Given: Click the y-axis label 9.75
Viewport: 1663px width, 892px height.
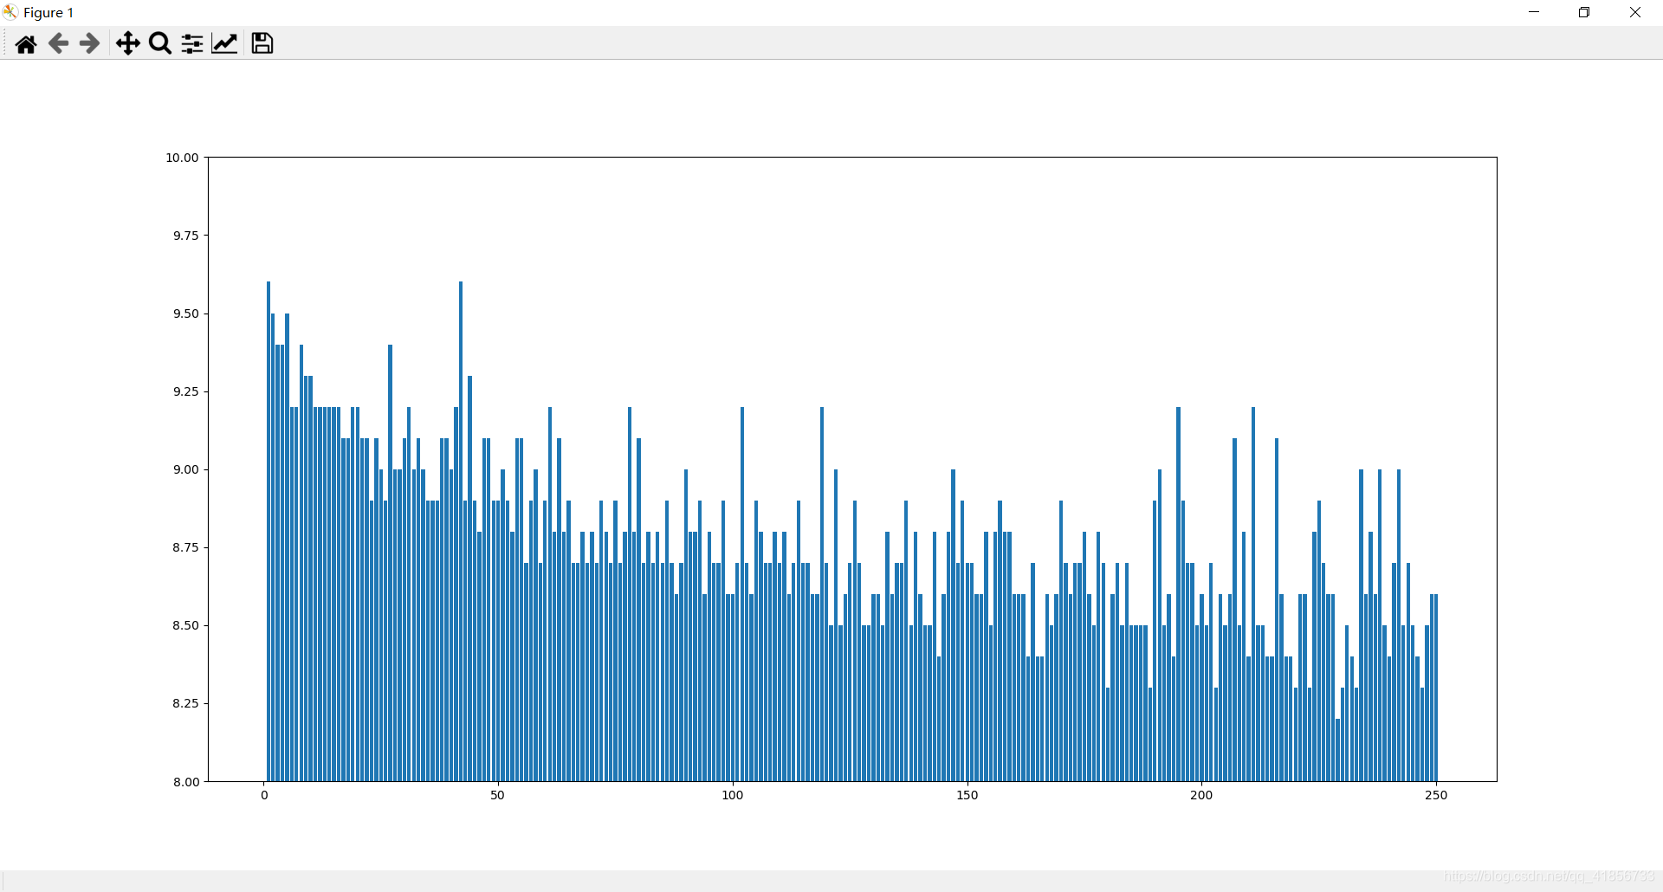Looking at the screenshot, I should click(185, 236).
